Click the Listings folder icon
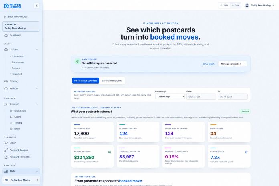This screenshot has height=186, width=279. pyautogui.click(x=6, y=49)
